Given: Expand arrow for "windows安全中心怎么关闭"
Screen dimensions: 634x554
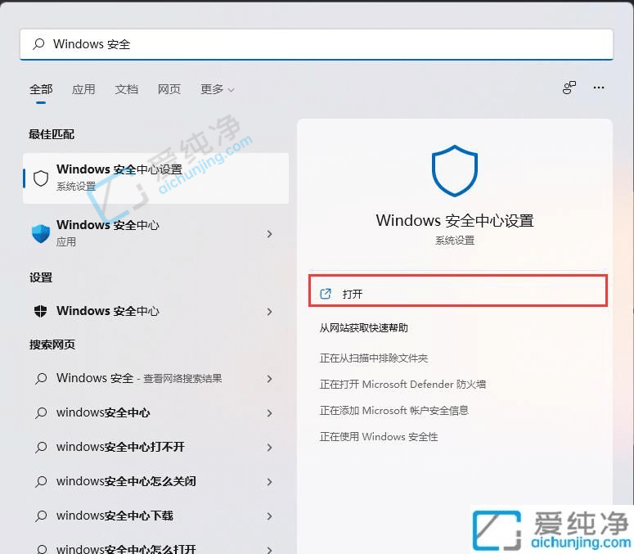Looking at the screenshot, I should [269, 482].
